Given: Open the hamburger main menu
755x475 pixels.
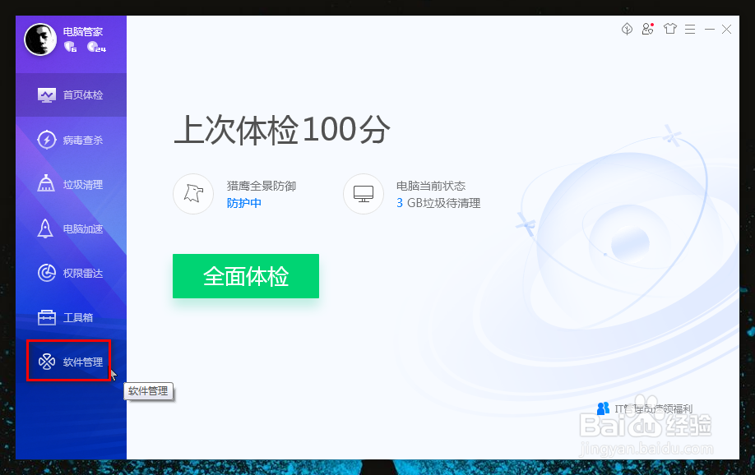Looking at the screenshot, I should pyautogui.click(x=690, y=29).
